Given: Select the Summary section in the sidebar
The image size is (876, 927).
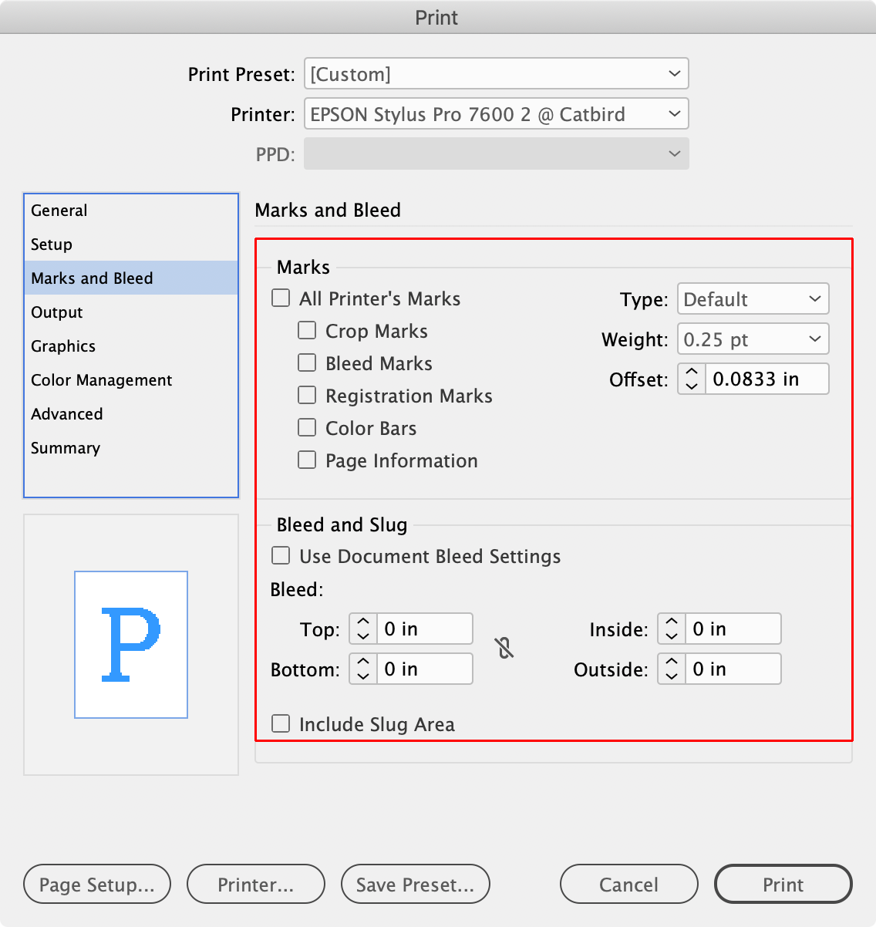Looking at the screenshot, I should 66,448.
